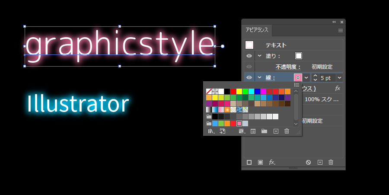Viewport: 389px width, 195px height.
Task: Select the selected pink swatch in bottom row
Action: click(239, 123)
